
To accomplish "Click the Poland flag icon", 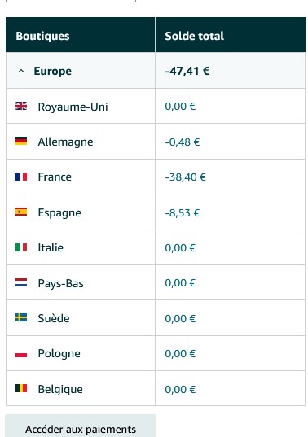I will (x=21, y=353).
